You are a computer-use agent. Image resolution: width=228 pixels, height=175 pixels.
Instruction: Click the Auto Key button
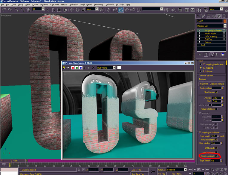[162, 170]
